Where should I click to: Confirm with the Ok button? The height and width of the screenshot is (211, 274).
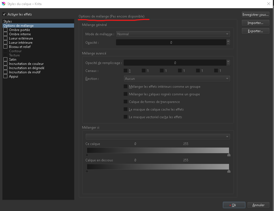click(x=234, y=205)
